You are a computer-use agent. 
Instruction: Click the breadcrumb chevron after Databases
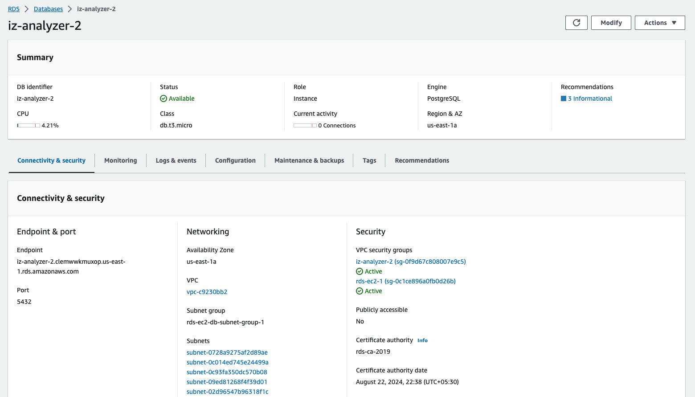[70, 9]
